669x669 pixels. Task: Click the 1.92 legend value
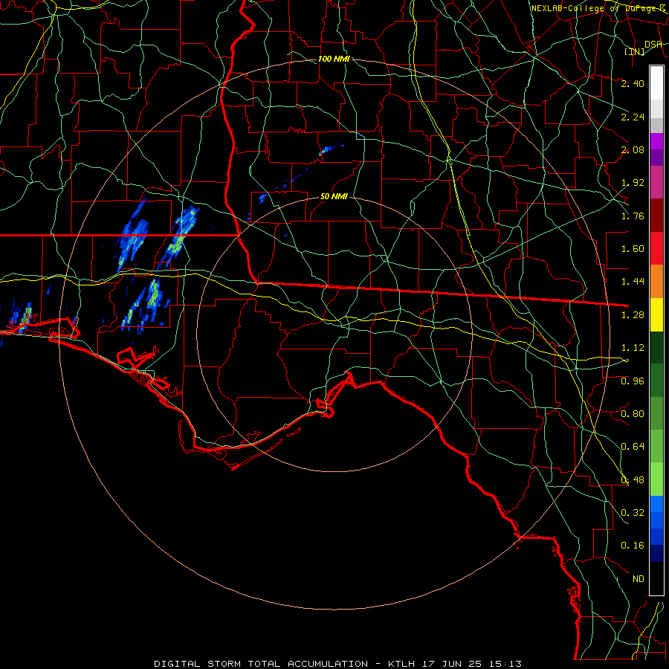[633, 183]
